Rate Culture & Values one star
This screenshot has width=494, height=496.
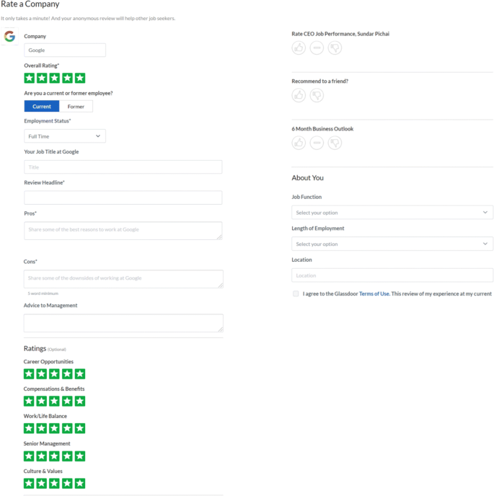[x=29, y=483]
